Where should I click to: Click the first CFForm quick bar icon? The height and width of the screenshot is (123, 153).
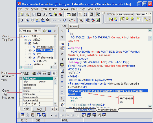[111, 19]
